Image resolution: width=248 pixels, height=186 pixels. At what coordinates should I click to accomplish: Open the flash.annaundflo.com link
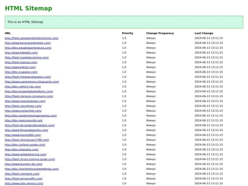24,179
